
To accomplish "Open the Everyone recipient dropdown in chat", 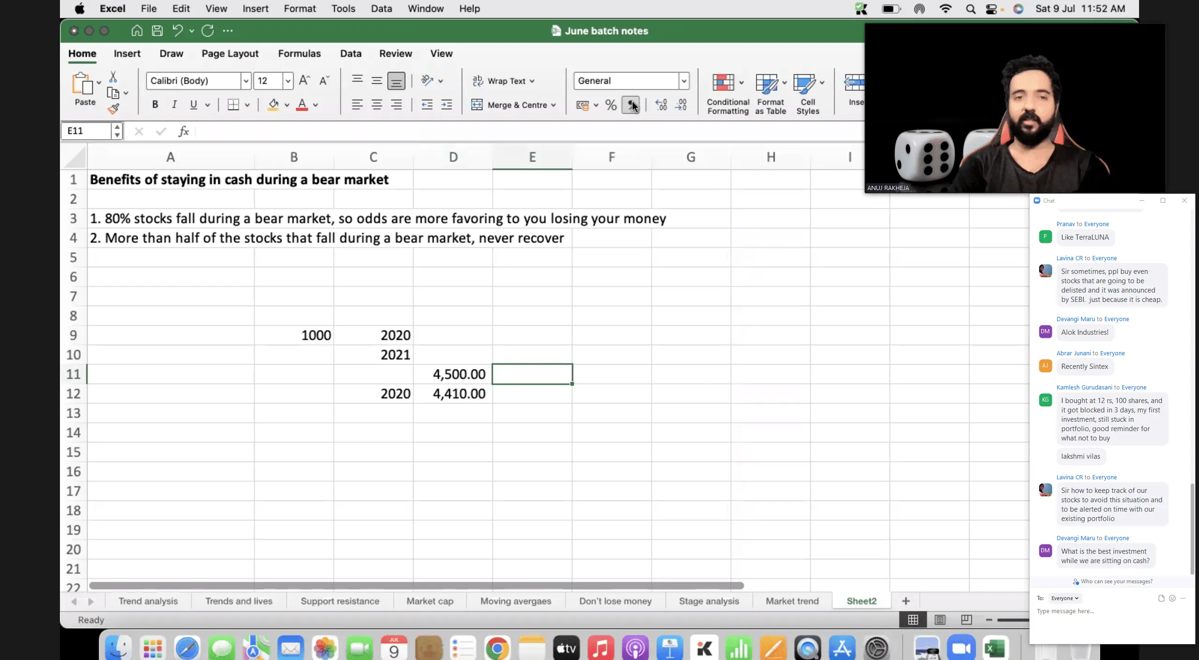I will tap(1065, 598).
